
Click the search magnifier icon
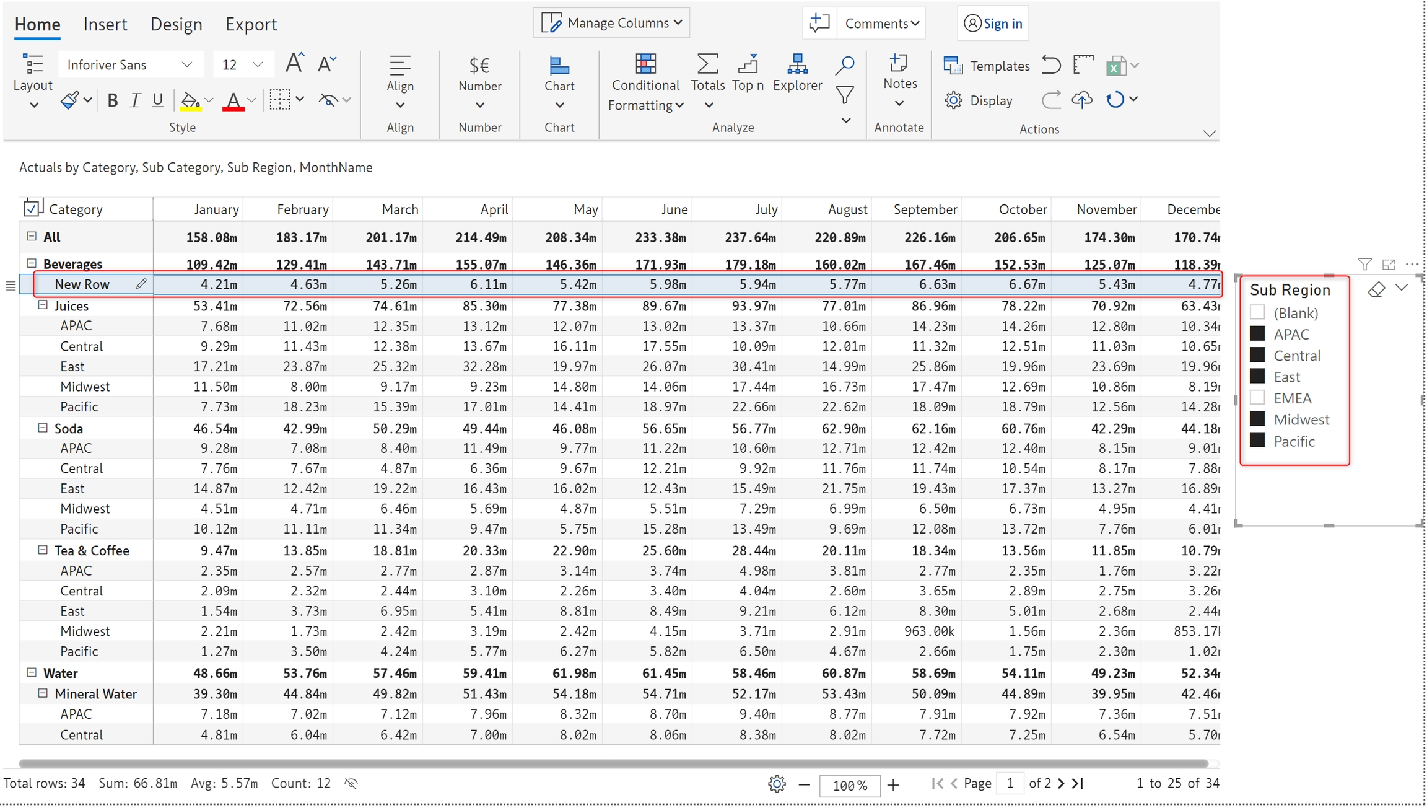[x=845, y=65]
